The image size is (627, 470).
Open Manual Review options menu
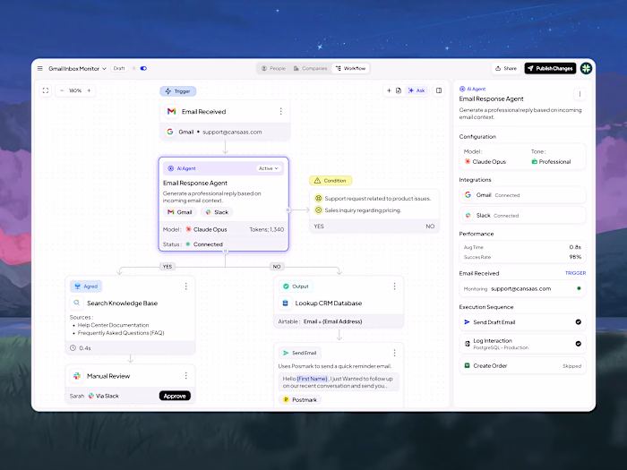click(x=186, y=376)
